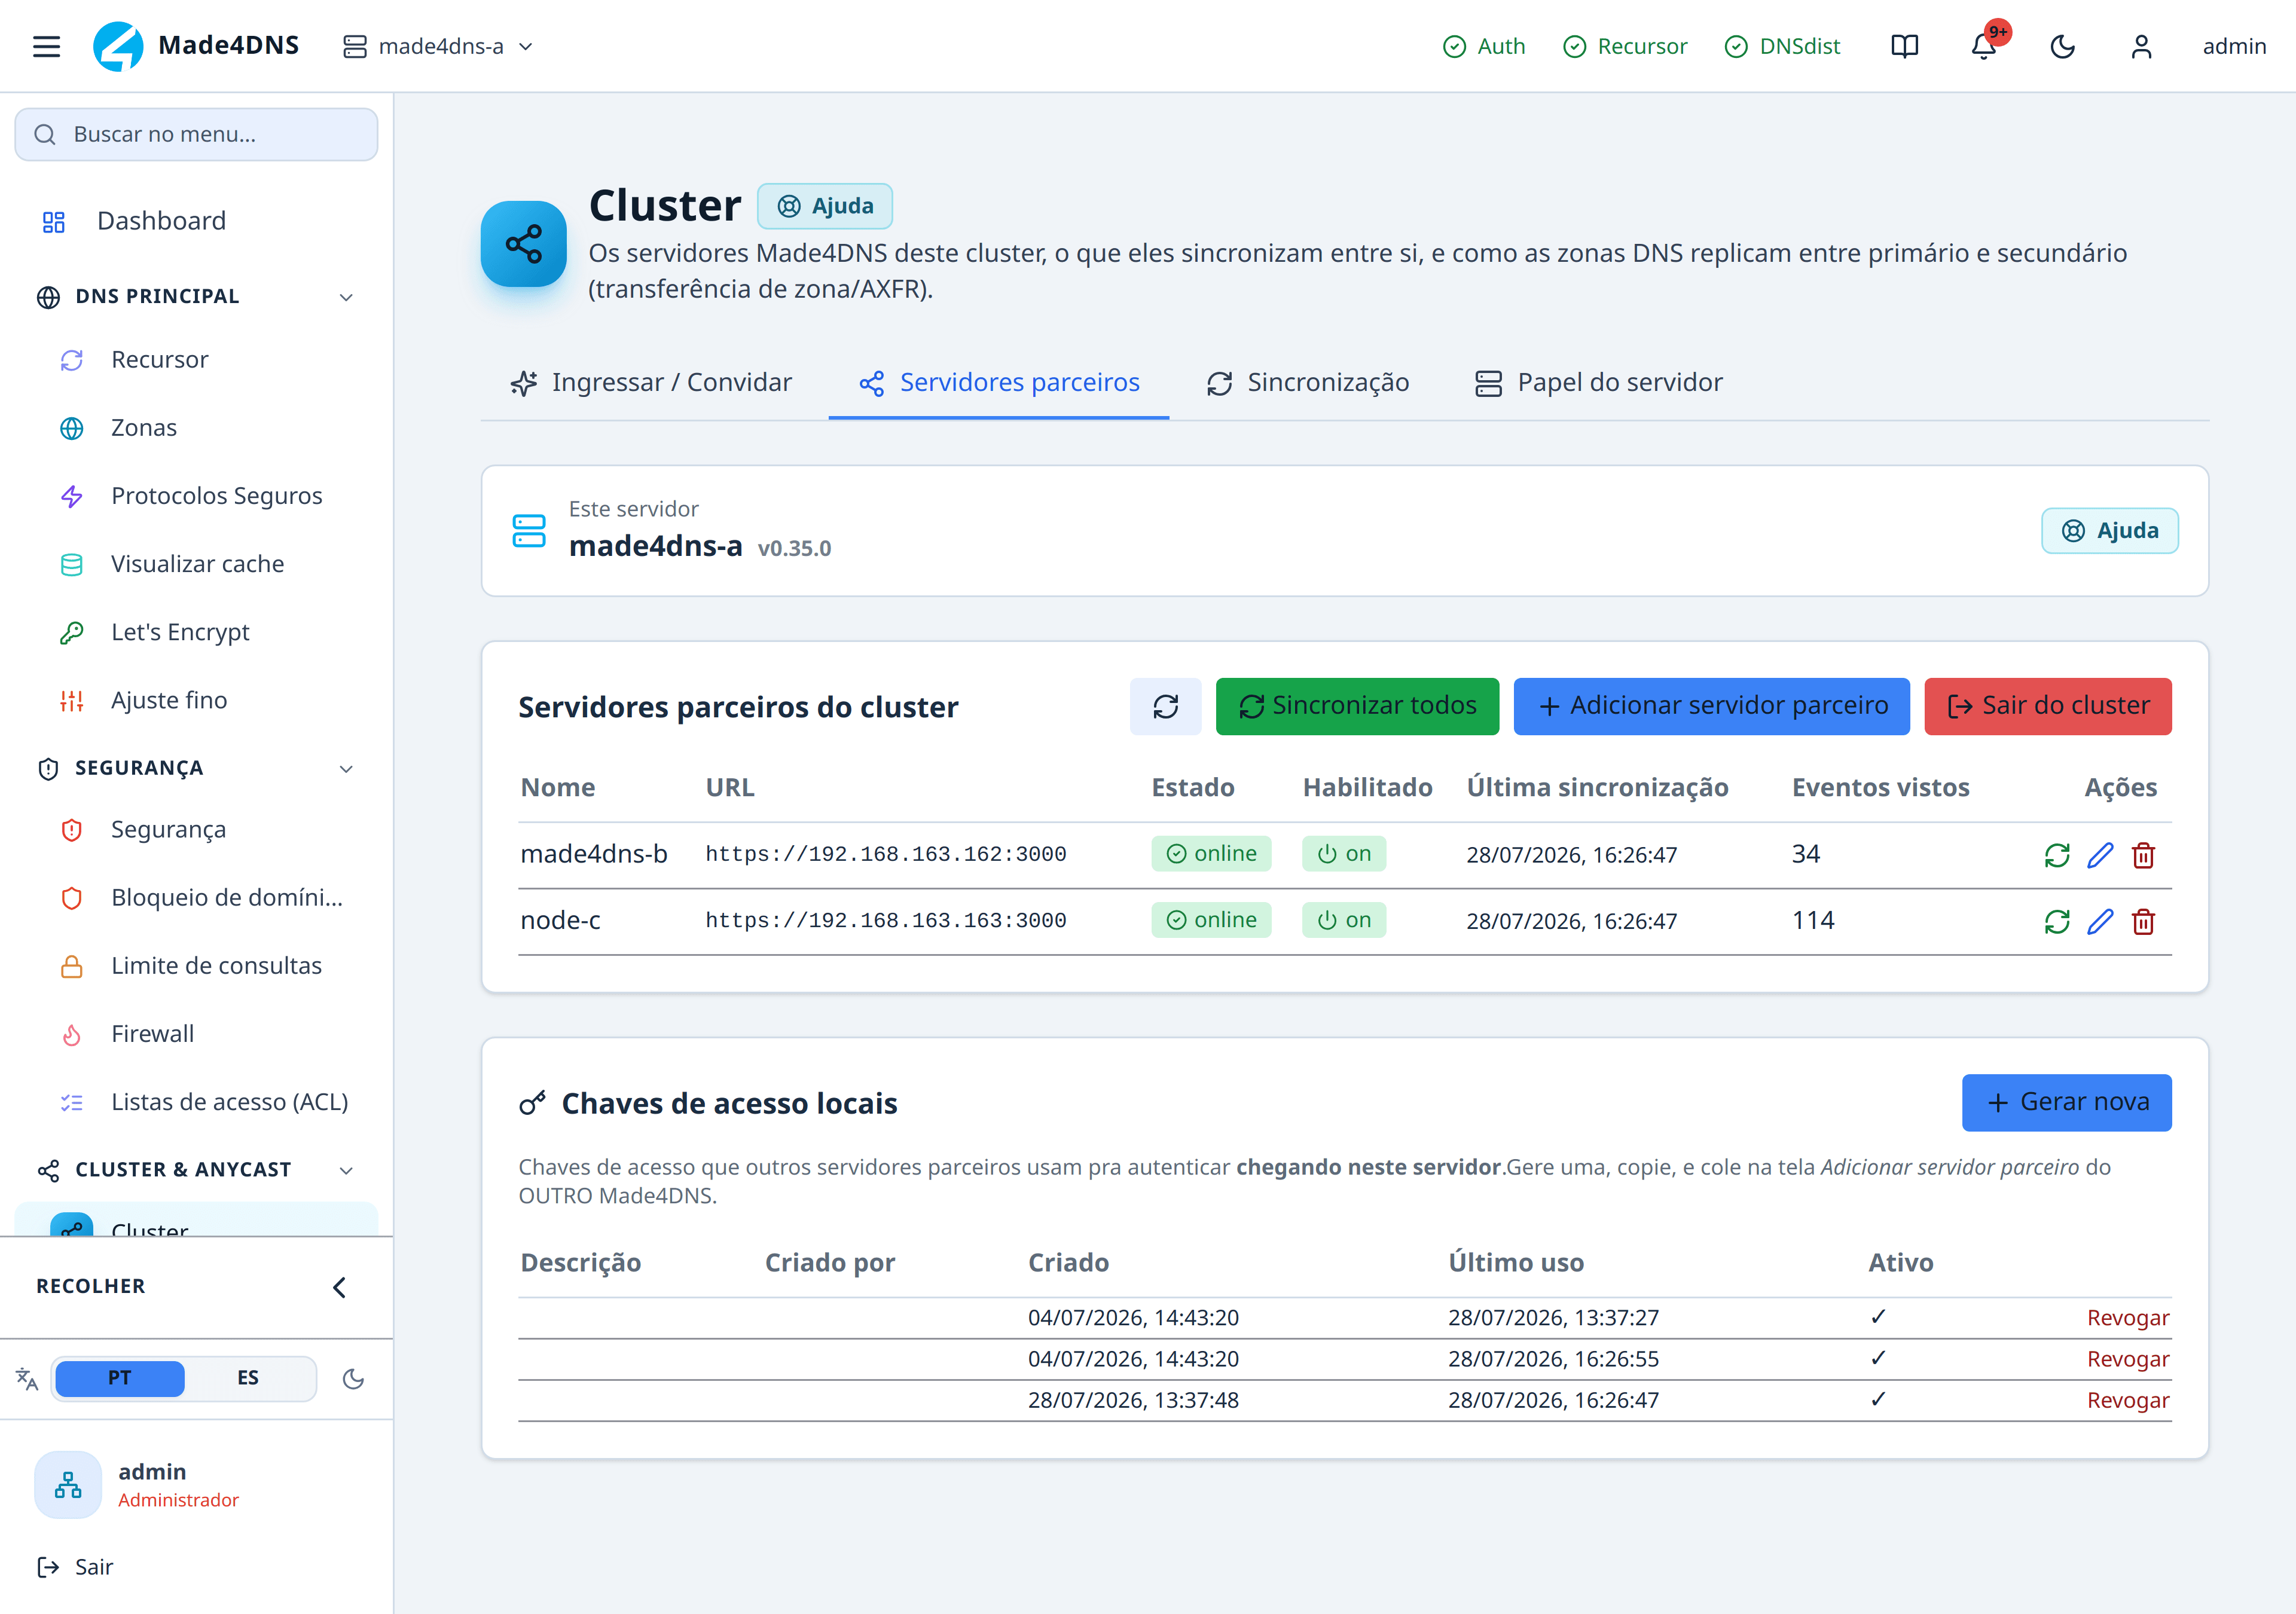This screenshot has width=2296, height=1614.
Task: Switch language to ES
Action: pyautogui.click(x=248, y=1378)
